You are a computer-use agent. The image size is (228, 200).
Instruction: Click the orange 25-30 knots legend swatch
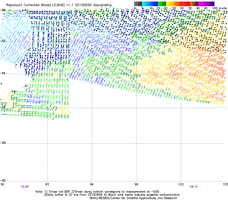click(x=178, y=4)
